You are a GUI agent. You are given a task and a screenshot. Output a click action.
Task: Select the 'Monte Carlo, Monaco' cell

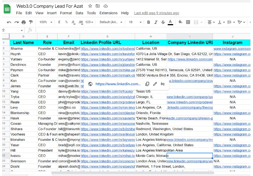[x=151, y=156]
